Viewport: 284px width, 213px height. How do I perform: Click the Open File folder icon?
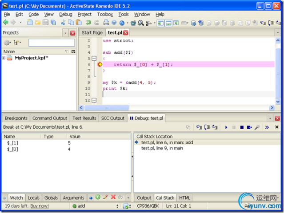click(38, 23)
